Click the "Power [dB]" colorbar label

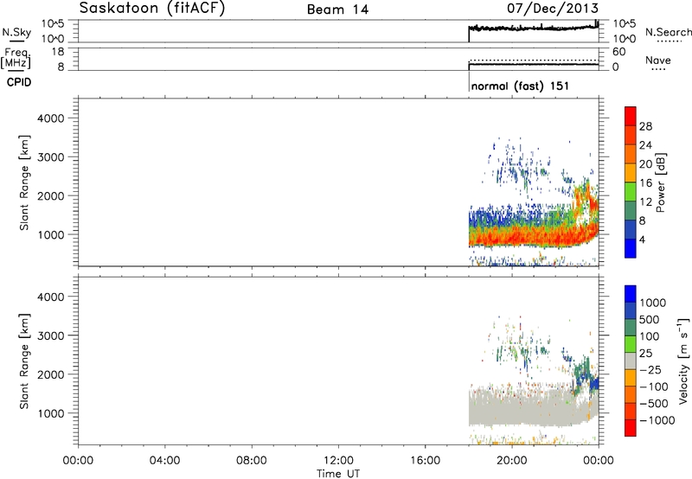coord(660,182)
